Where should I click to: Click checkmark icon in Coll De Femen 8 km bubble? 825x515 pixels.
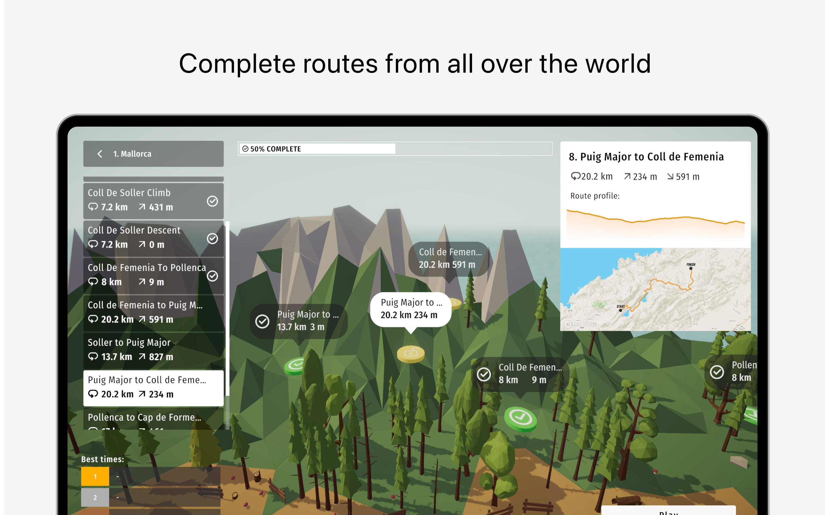tap(484, 374)
